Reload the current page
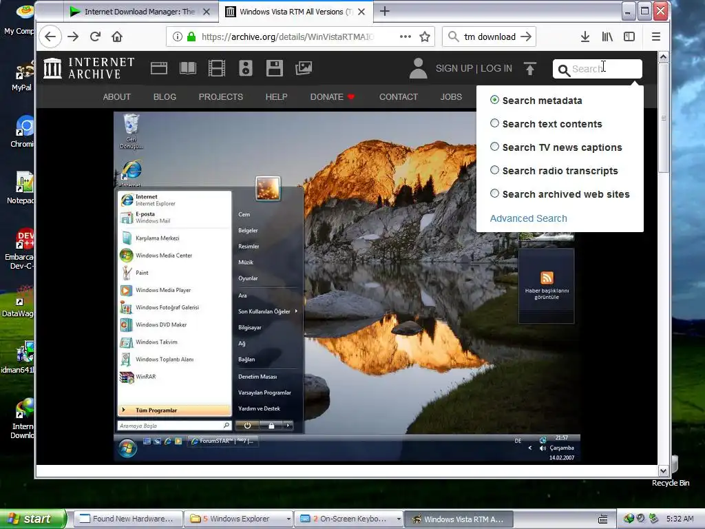 pos(95,37)
